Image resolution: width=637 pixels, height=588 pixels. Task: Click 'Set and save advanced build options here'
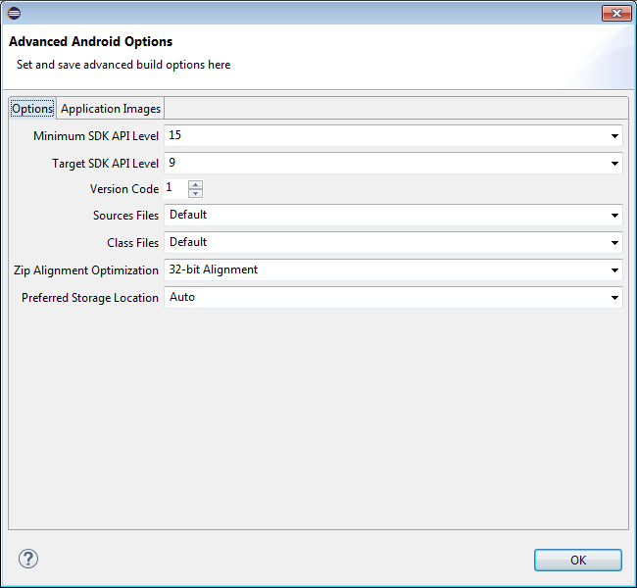[123, 65]
